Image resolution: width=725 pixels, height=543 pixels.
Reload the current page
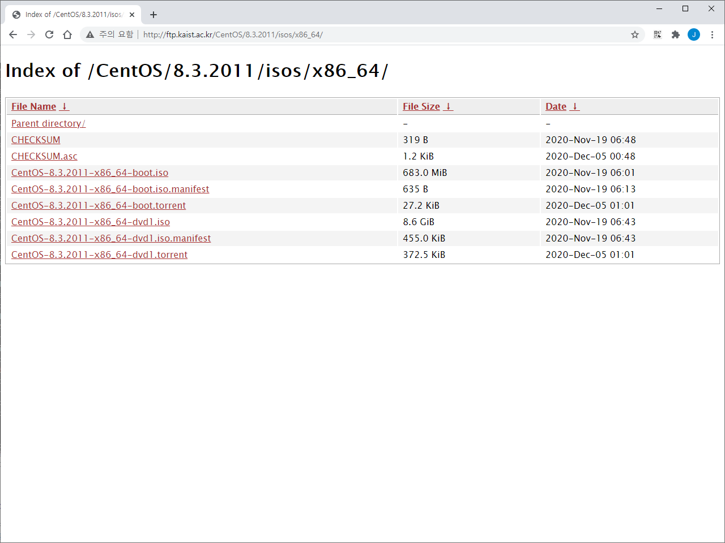[49, 35]
